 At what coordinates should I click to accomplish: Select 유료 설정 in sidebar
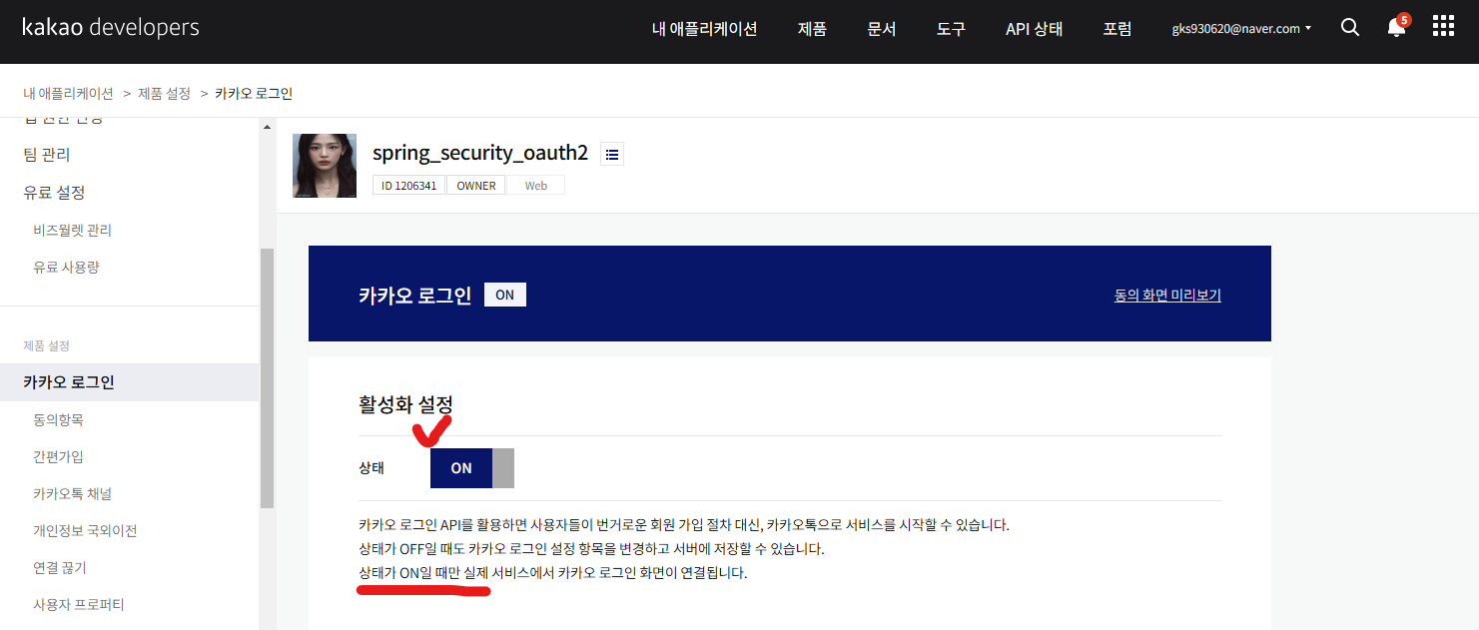(54, 192)
